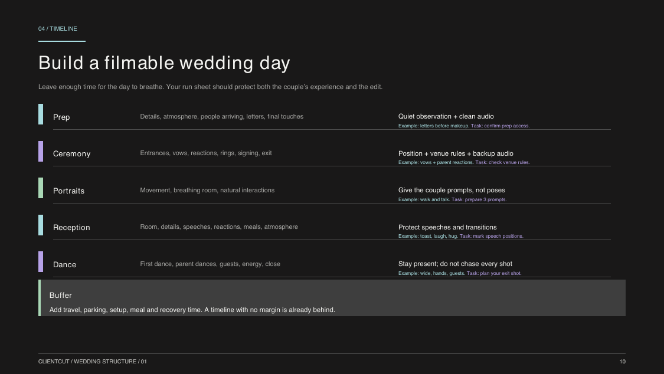Click 'Quiet observation + clean audio'

pyautogui.click(x=446, y=116)
